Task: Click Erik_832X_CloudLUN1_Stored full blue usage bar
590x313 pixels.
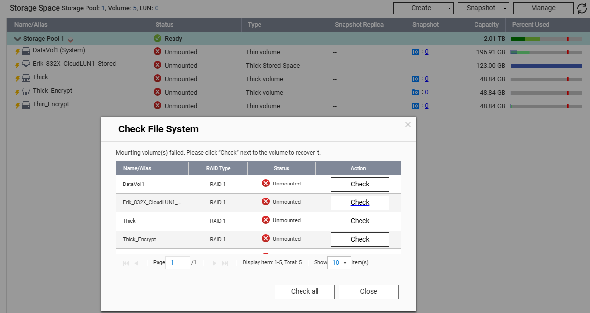Action: pos(546,66)
